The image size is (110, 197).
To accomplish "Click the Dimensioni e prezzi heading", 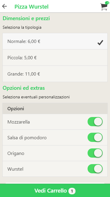I will click(26, 18).
